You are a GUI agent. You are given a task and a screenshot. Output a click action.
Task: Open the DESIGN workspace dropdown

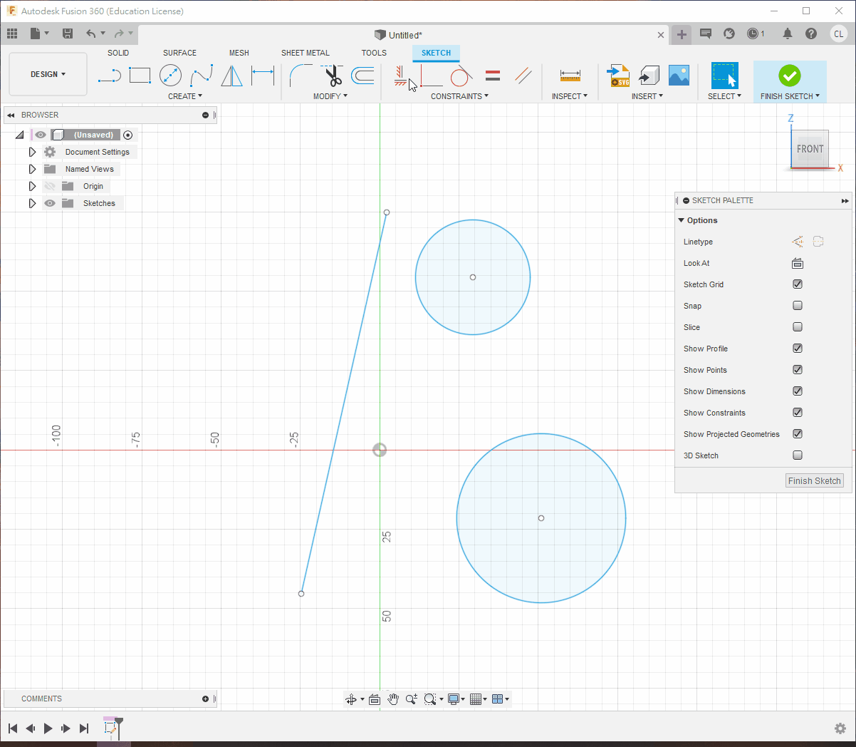[48, 74]
